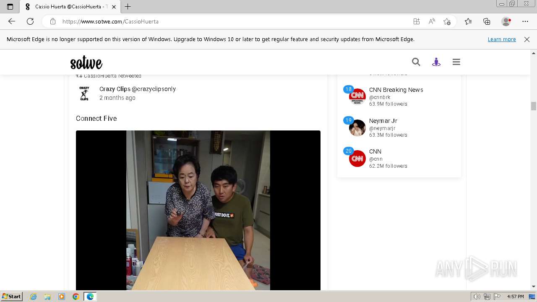This screenshot has height=302, width=537.
Task: Open CNN avatar ranked 20
Action: (357, 159)
